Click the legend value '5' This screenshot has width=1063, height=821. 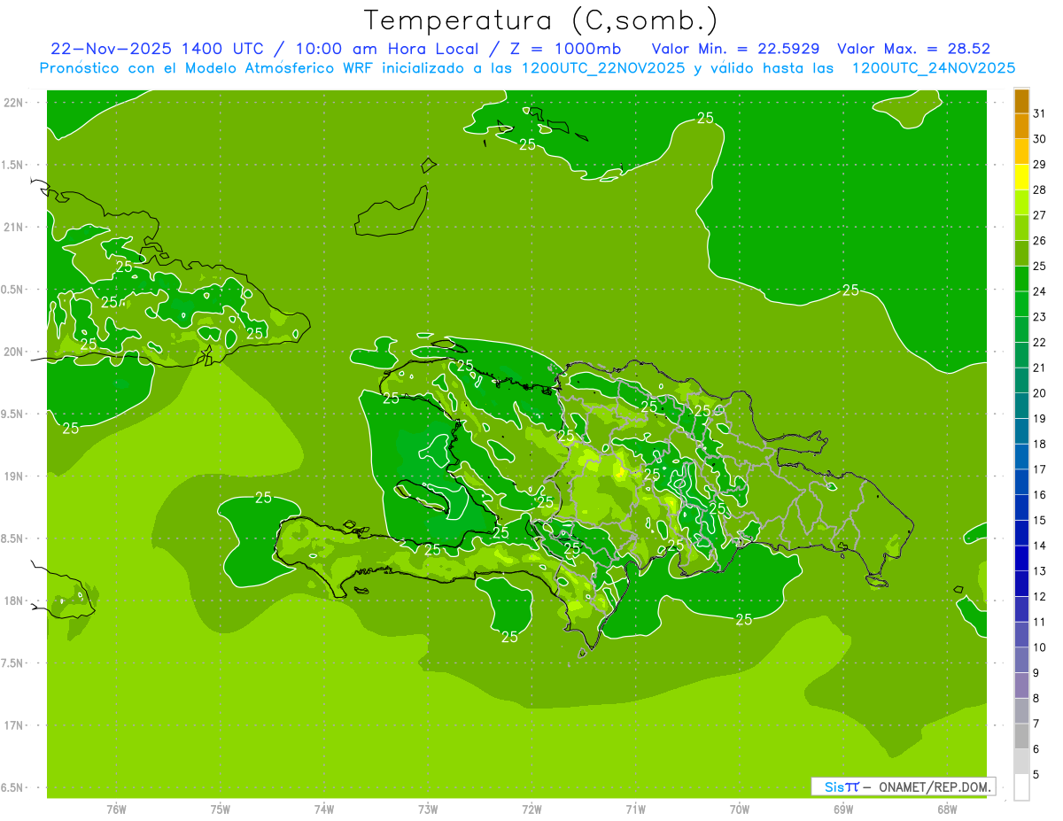(1036, 774)
